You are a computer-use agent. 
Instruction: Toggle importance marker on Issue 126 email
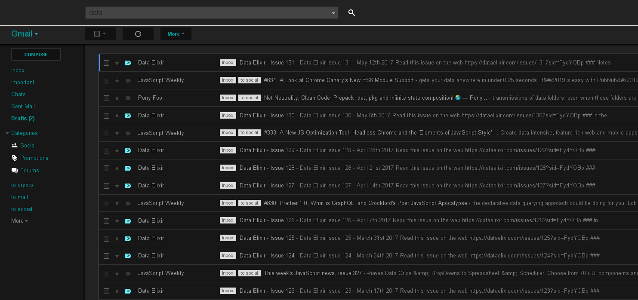128,221
